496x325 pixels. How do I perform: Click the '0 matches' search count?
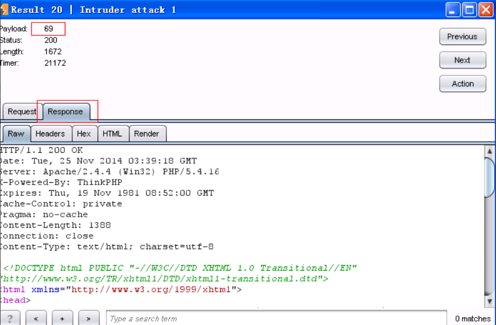(x=473, y=319)
